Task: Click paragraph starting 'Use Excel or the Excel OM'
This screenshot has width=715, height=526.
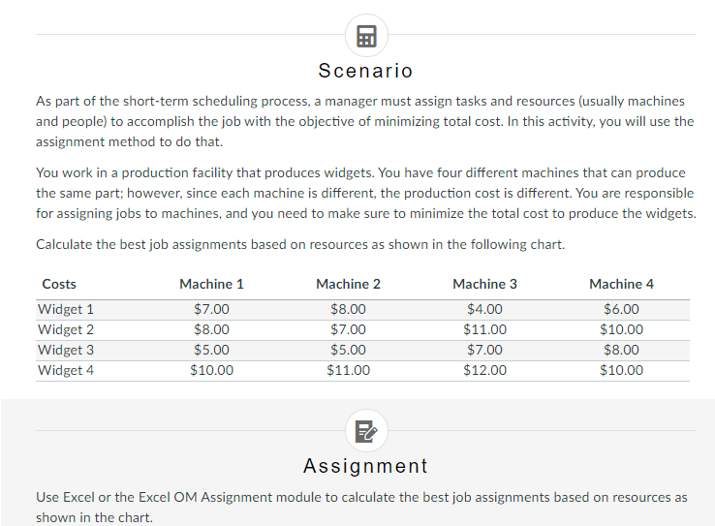Action: tap(361, 508)
